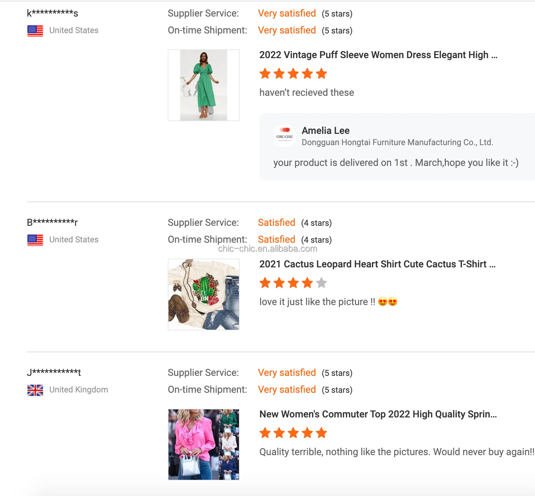Viewport: 535px width, 496px height.
Task: Open the pink commuter top thumbnail
Action: (x=204, y=445)
